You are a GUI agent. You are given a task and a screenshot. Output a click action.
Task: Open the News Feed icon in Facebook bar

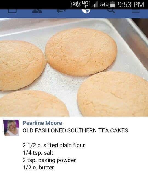pos(12,11)
